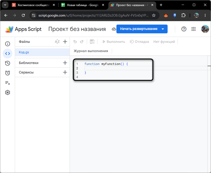211x173 pixels.
Task: Open the Executions list icon
Action: point(8,83)
